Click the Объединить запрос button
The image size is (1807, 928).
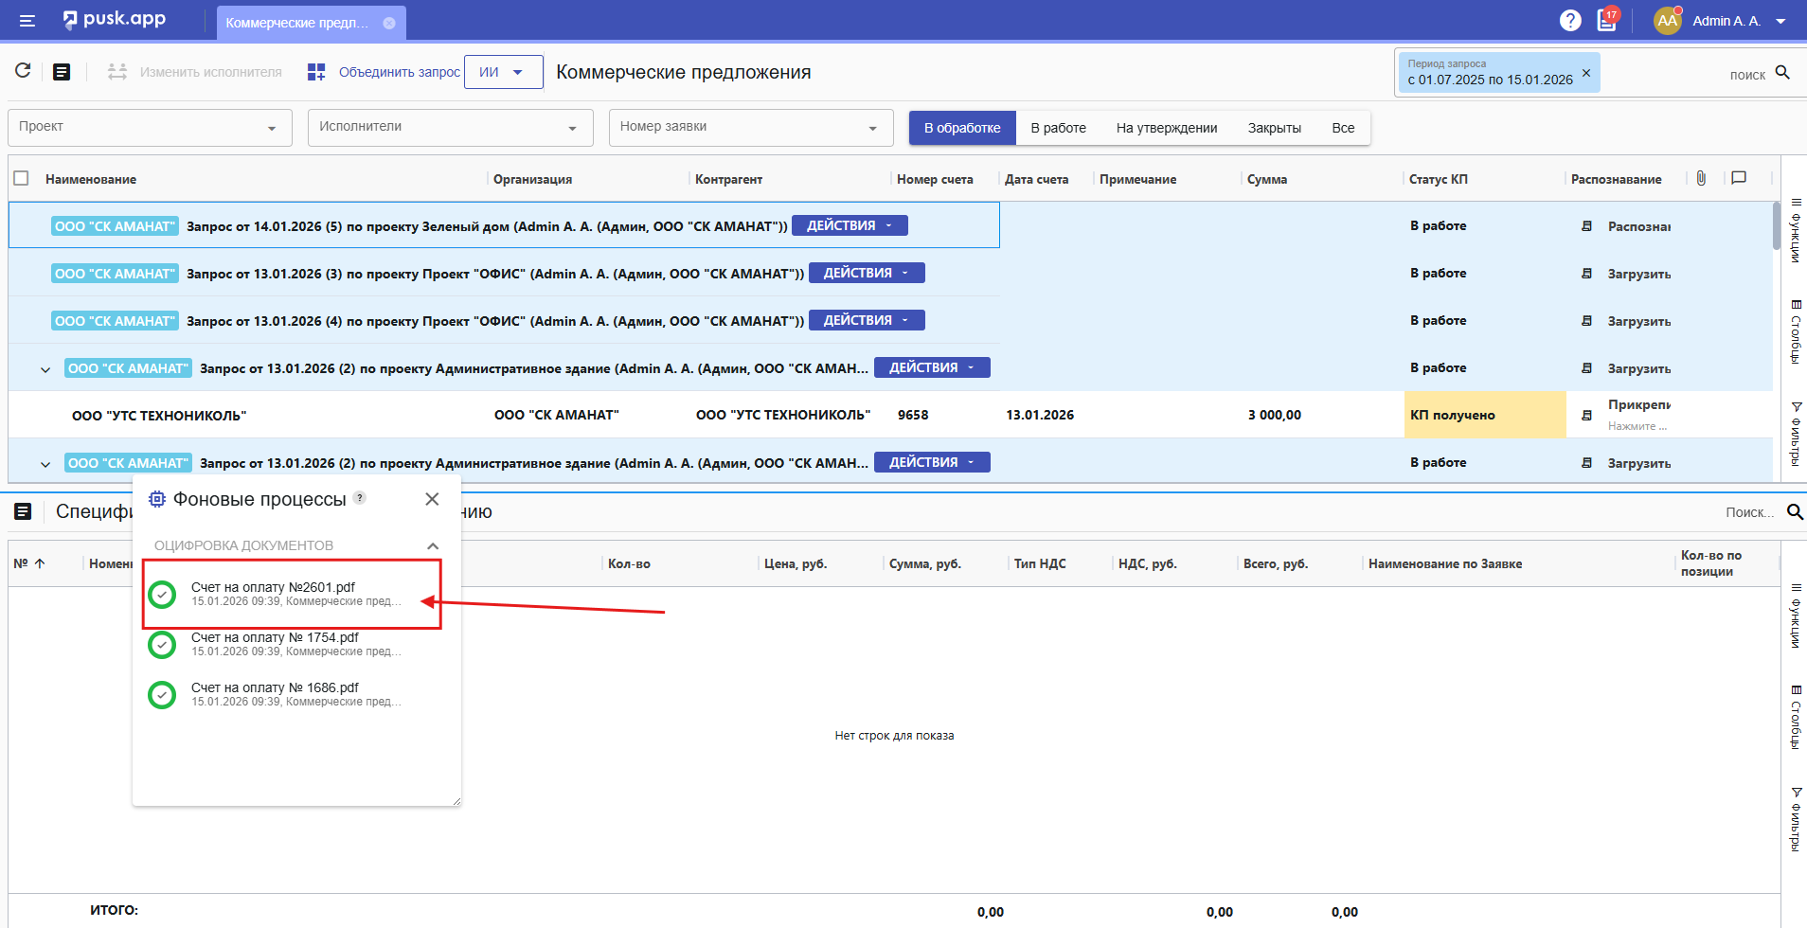384,72
